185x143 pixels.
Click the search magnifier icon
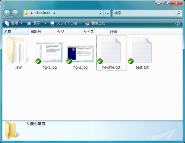pos(179,13)
